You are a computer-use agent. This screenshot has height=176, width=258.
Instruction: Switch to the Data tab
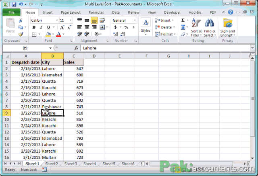[x=116, y=12]
